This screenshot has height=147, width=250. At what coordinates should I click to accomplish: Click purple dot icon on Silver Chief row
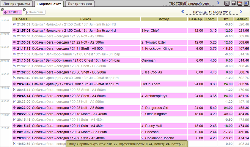(x=14, y=31)
